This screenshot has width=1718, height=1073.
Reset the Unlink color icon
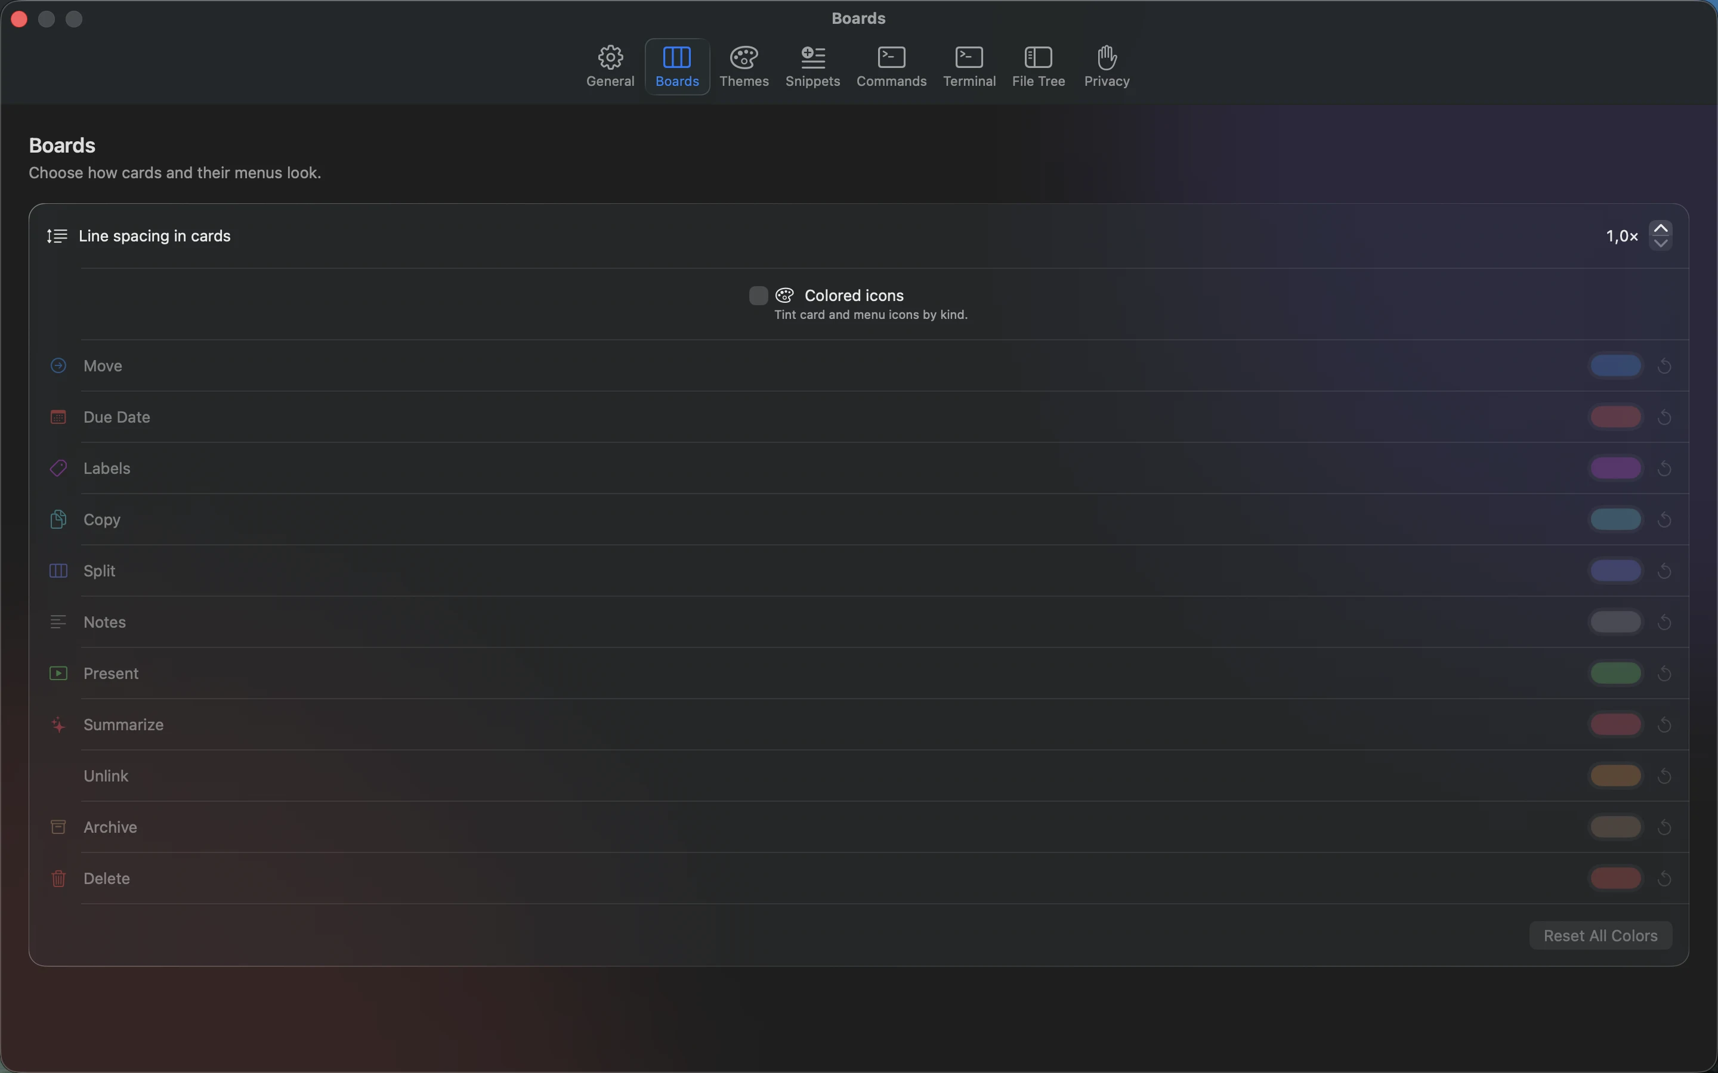(1664, 776)
